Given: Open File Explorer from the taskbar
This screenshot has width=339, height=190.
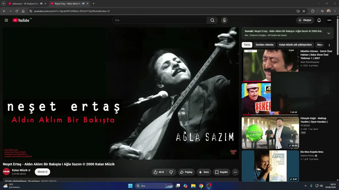Looking at the screenshot, I should click(193, 186).
